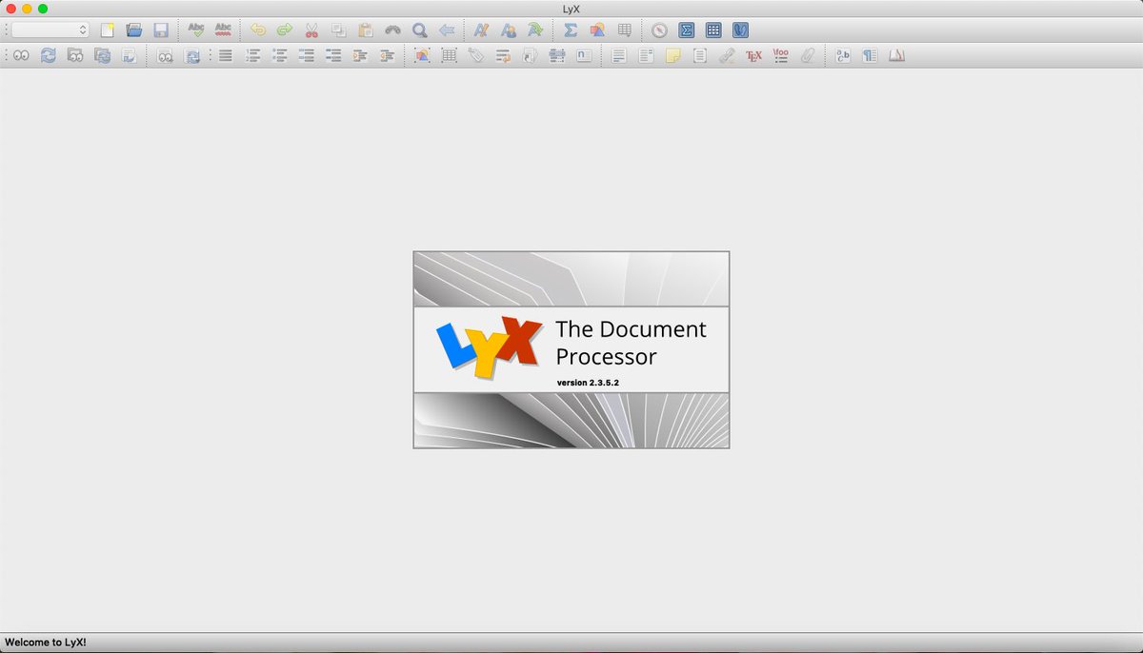This screenshot has height=653, width=1143.
Task: Insert citation icon
Action: point(531,56)
